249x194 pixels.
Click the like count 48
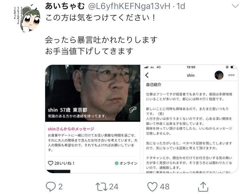(x=165, y=187)
